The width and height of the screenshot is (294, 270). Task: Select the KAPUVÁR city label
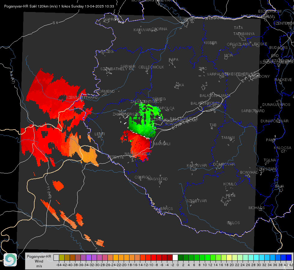143,30
